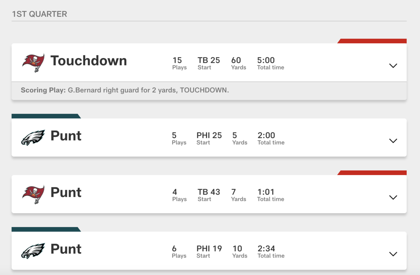Click the Buccaneers logo on the Touchdown drive

pos(33,63)
